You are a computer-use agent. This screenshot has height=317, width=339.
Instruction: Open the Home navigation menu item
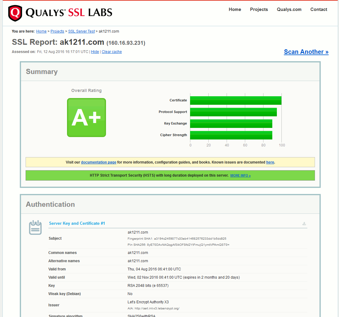click(x=235, y=9)
